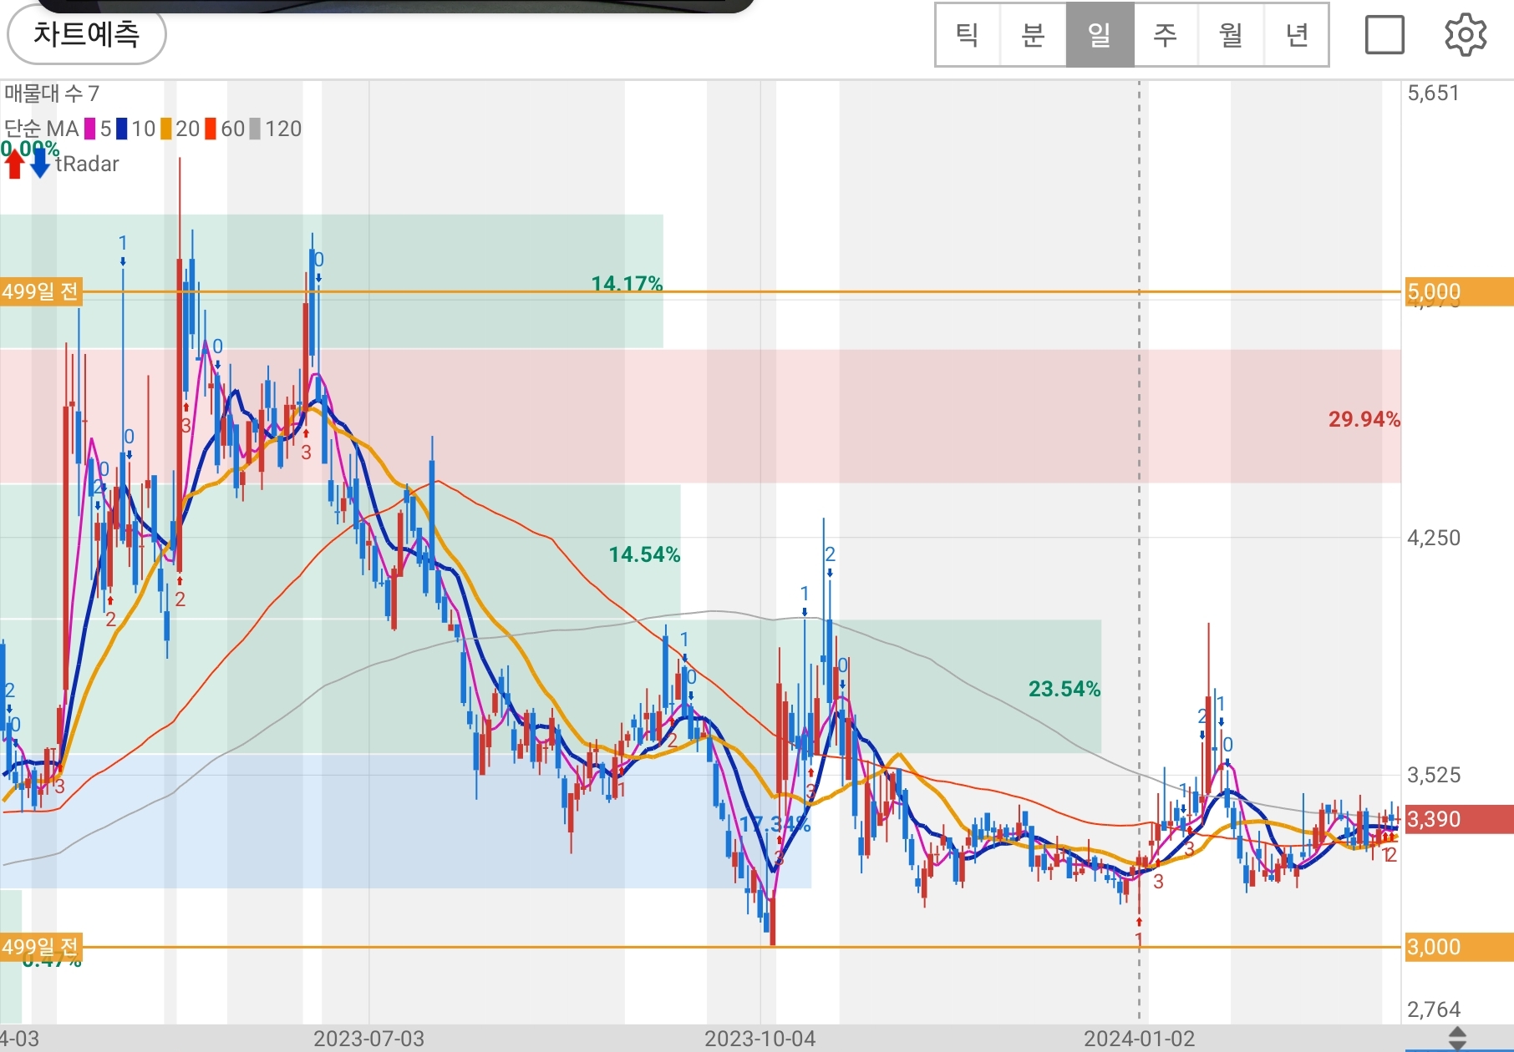Click the lower 499일 전 line tag

point(40,947)
